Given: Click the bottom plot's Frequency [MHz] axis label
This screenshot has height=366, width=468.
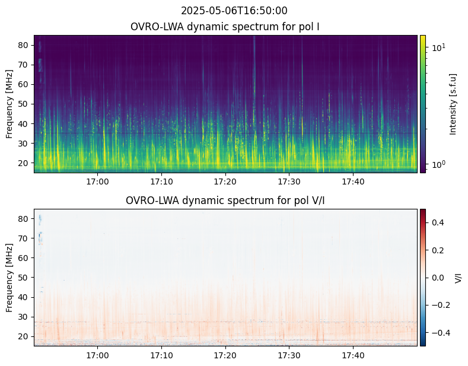Looking at the screenshot, I should coord(9,277).
